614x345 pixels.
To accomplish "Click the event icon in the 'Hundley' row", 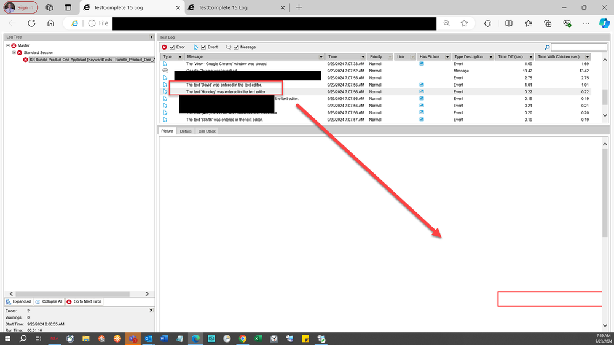I will [x=165, y=91].
